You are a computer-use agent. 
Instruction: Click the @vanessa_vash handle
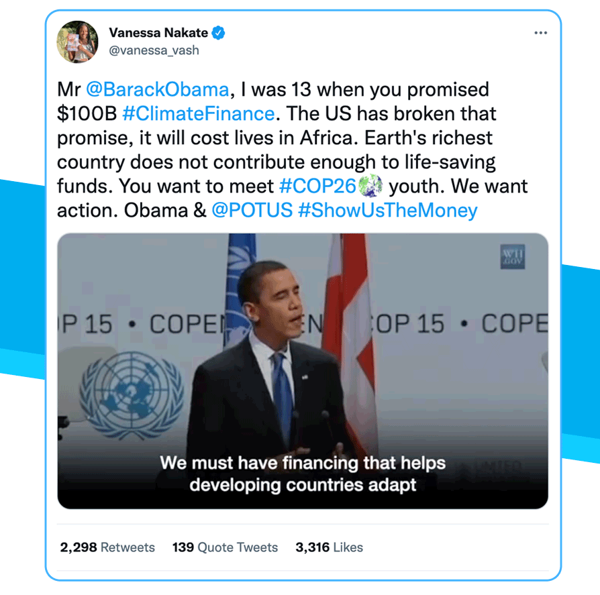pos(152,50)
